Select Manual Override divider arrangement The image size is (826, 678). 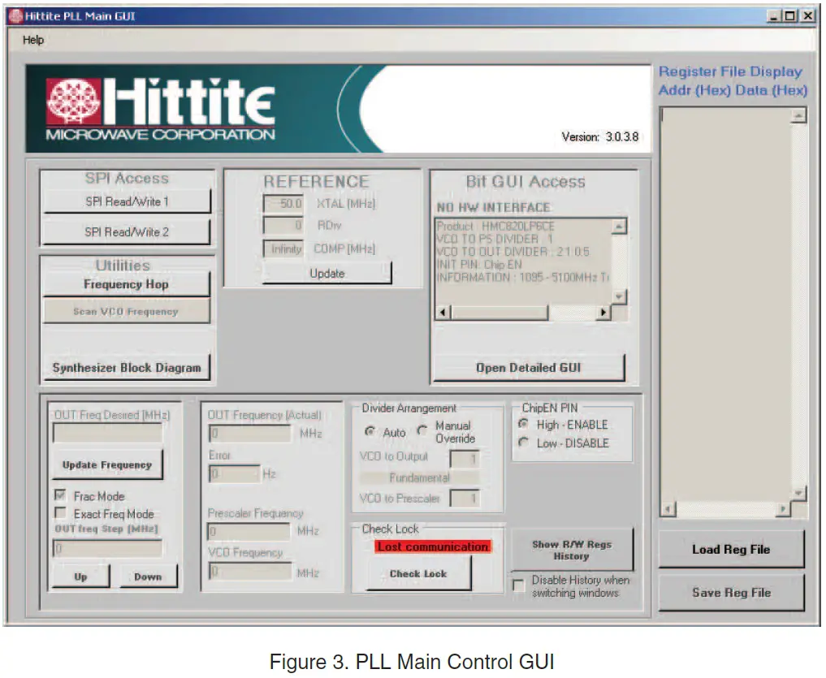(x=422, y=430)
